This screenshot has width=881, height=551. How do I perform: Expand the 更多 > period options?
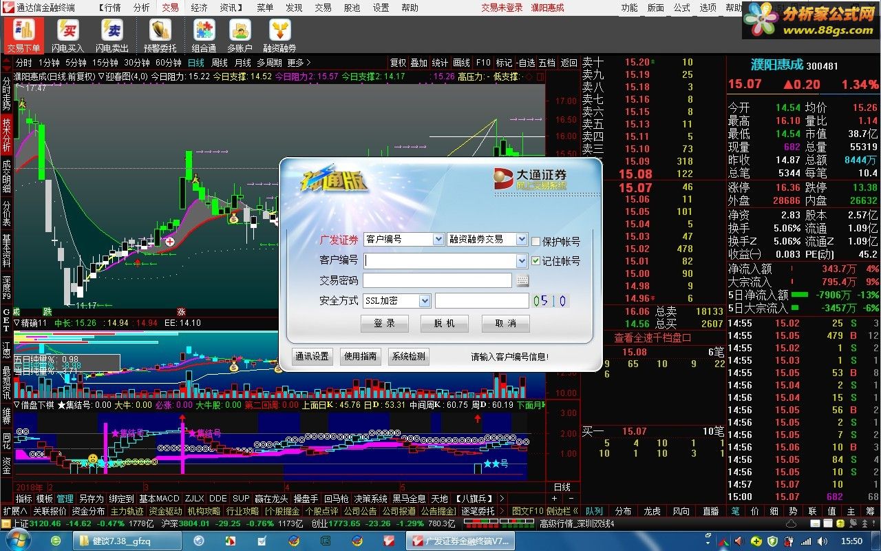click(299, 63)
